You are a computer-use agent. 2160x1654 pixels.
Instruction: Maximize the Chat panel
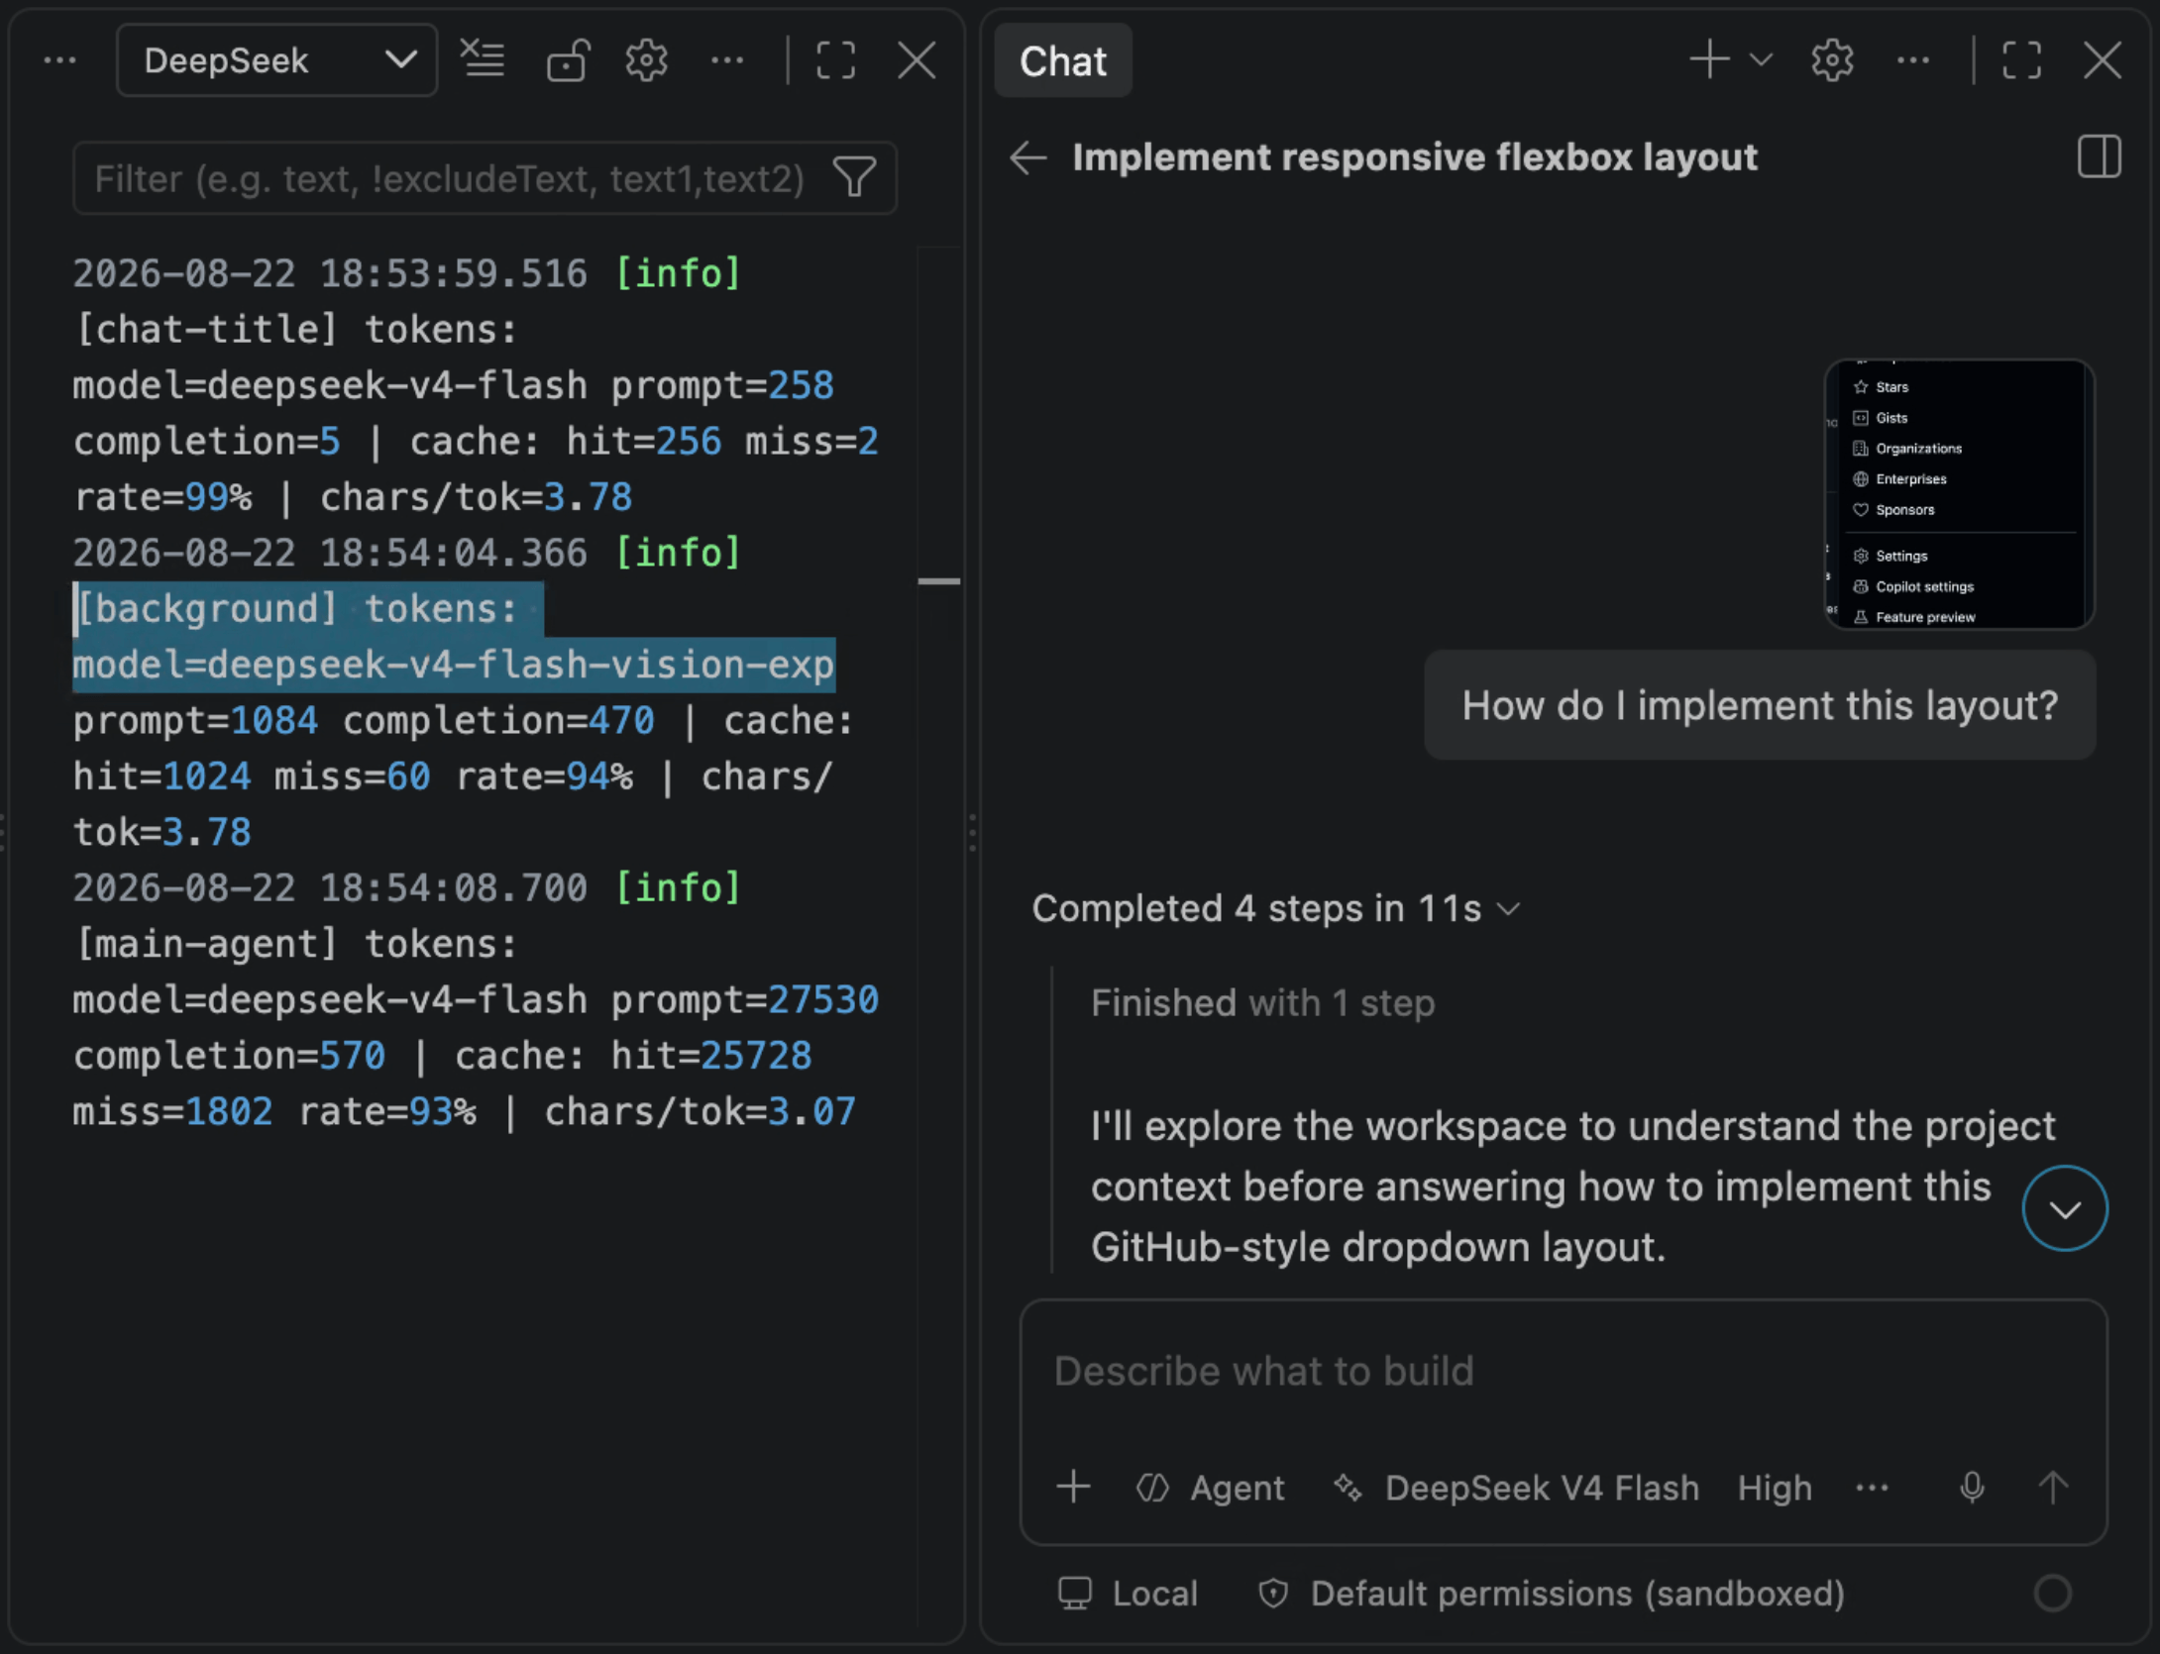tap(2021, 60)
